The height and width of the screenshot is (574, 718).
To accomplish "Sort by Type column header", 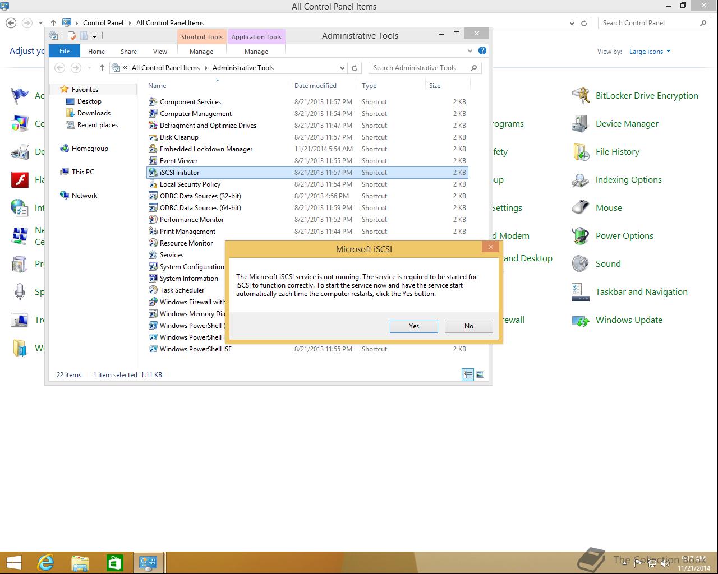I will (x=369, y=86).
